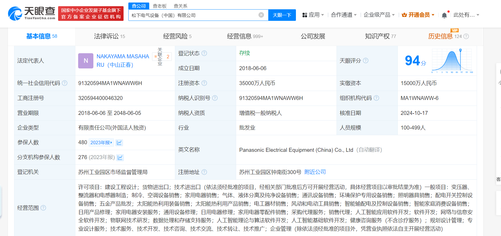Click help icon next to 天眼评分
The width and height of the screenshot is (501, 236).
pos(366,61)
